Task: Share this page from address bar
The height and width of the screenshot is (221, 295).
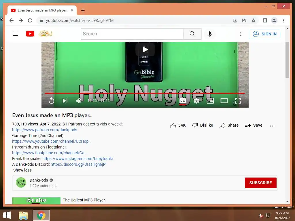Action: pyautogui.click(x=244, y=20)
